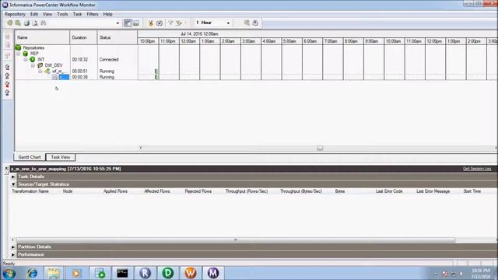Close the properties panel with X button

[x=6, y=168]
